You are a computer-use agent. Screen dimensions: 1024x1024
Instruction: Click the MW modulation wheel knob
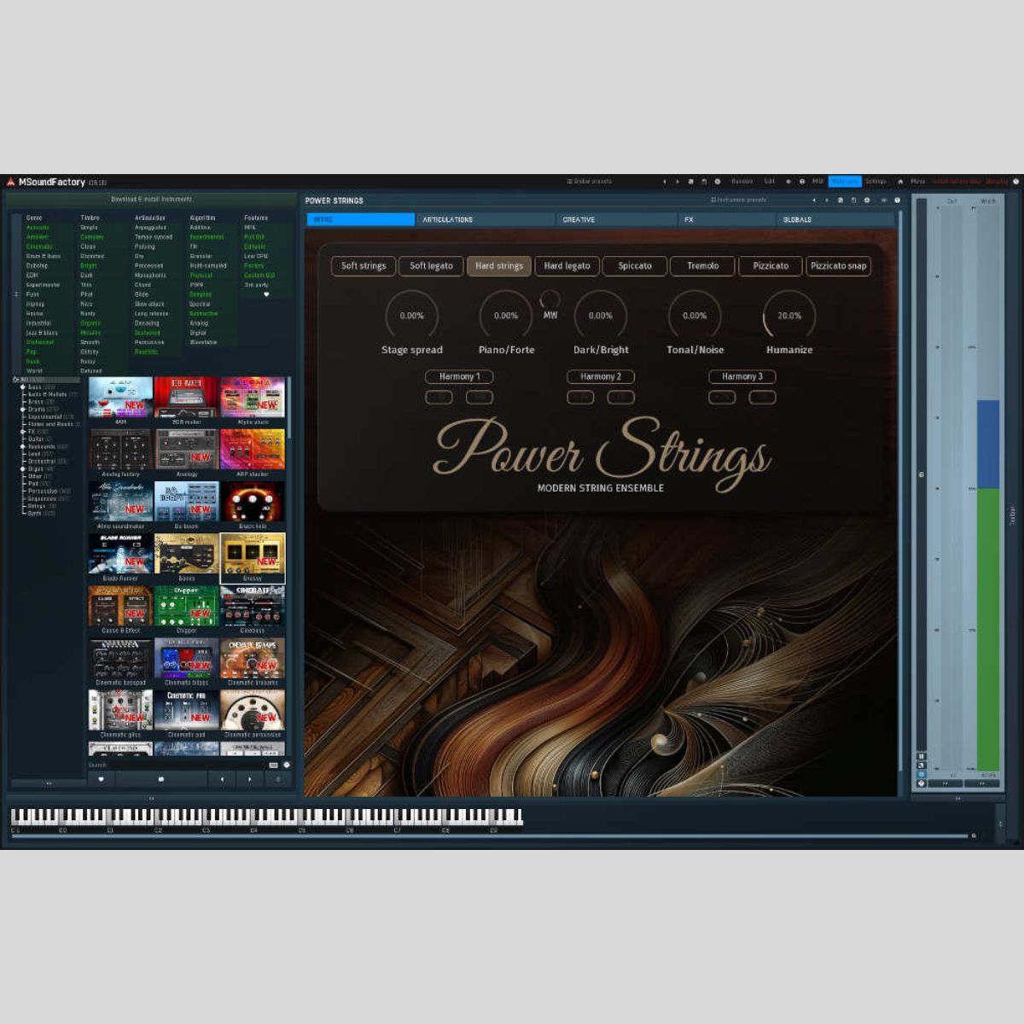550,300
